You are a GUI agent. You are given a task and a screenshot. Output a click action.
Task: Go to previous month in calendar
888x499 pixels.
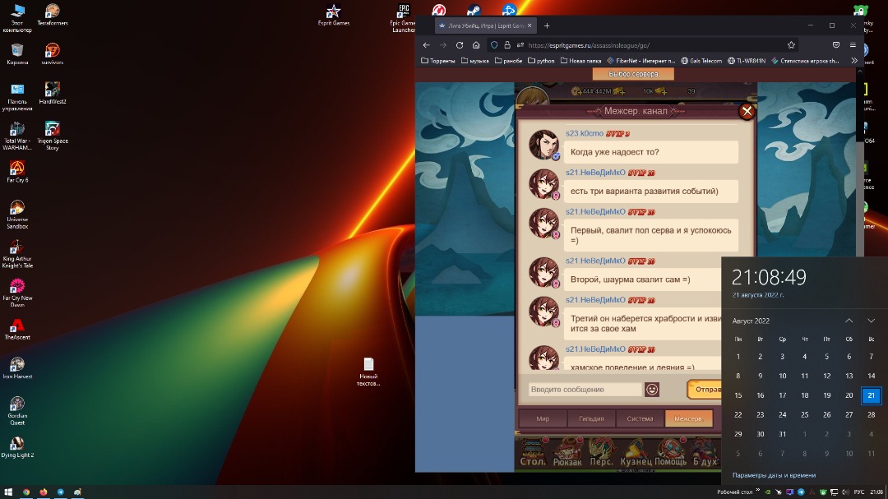click(x=849, y=321)
